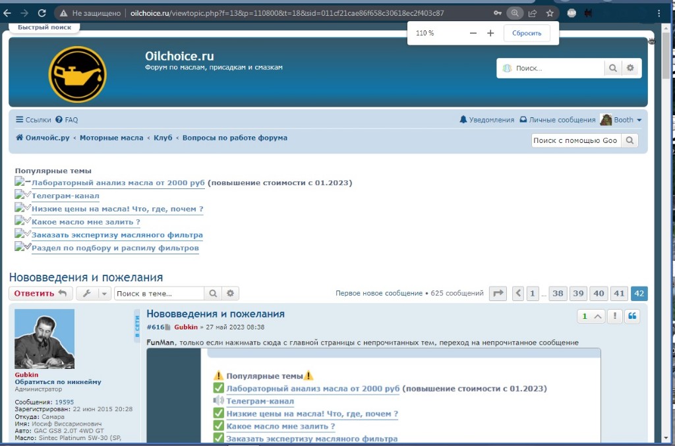Open the ABP extension icon
675x446 pixels.
tap(572, 13)
